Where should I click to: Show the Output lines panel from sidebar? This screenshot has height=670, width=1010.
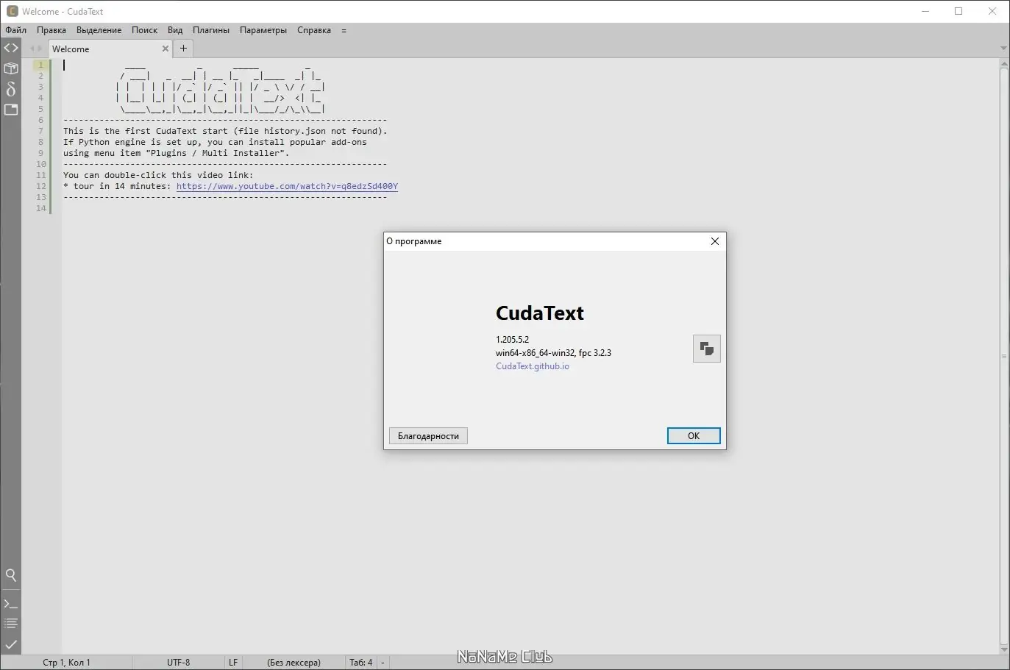click(11, 624)
